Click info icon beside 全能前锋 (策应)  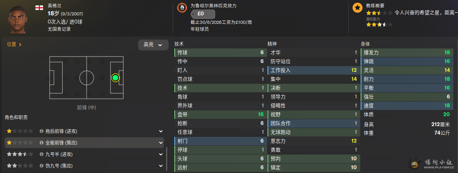coord(42,143)
